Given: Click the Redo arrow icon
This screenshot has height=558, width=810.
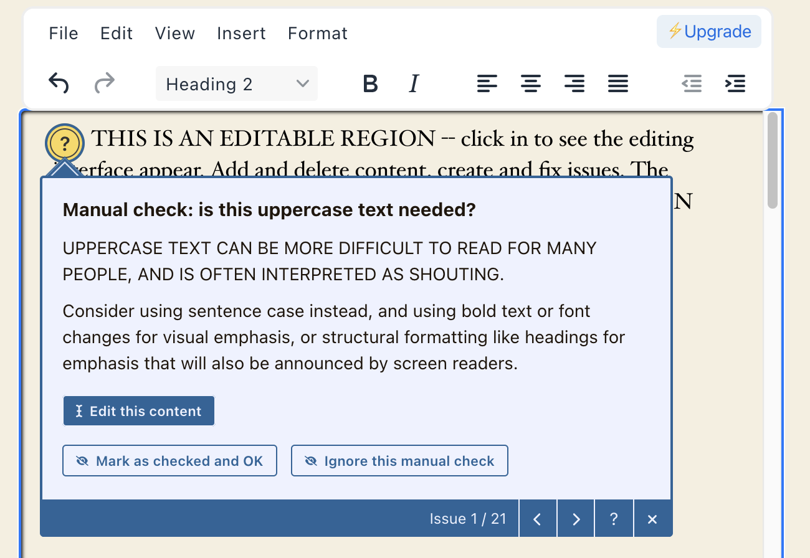Looking at the screenshot, I should coord(105,83).
